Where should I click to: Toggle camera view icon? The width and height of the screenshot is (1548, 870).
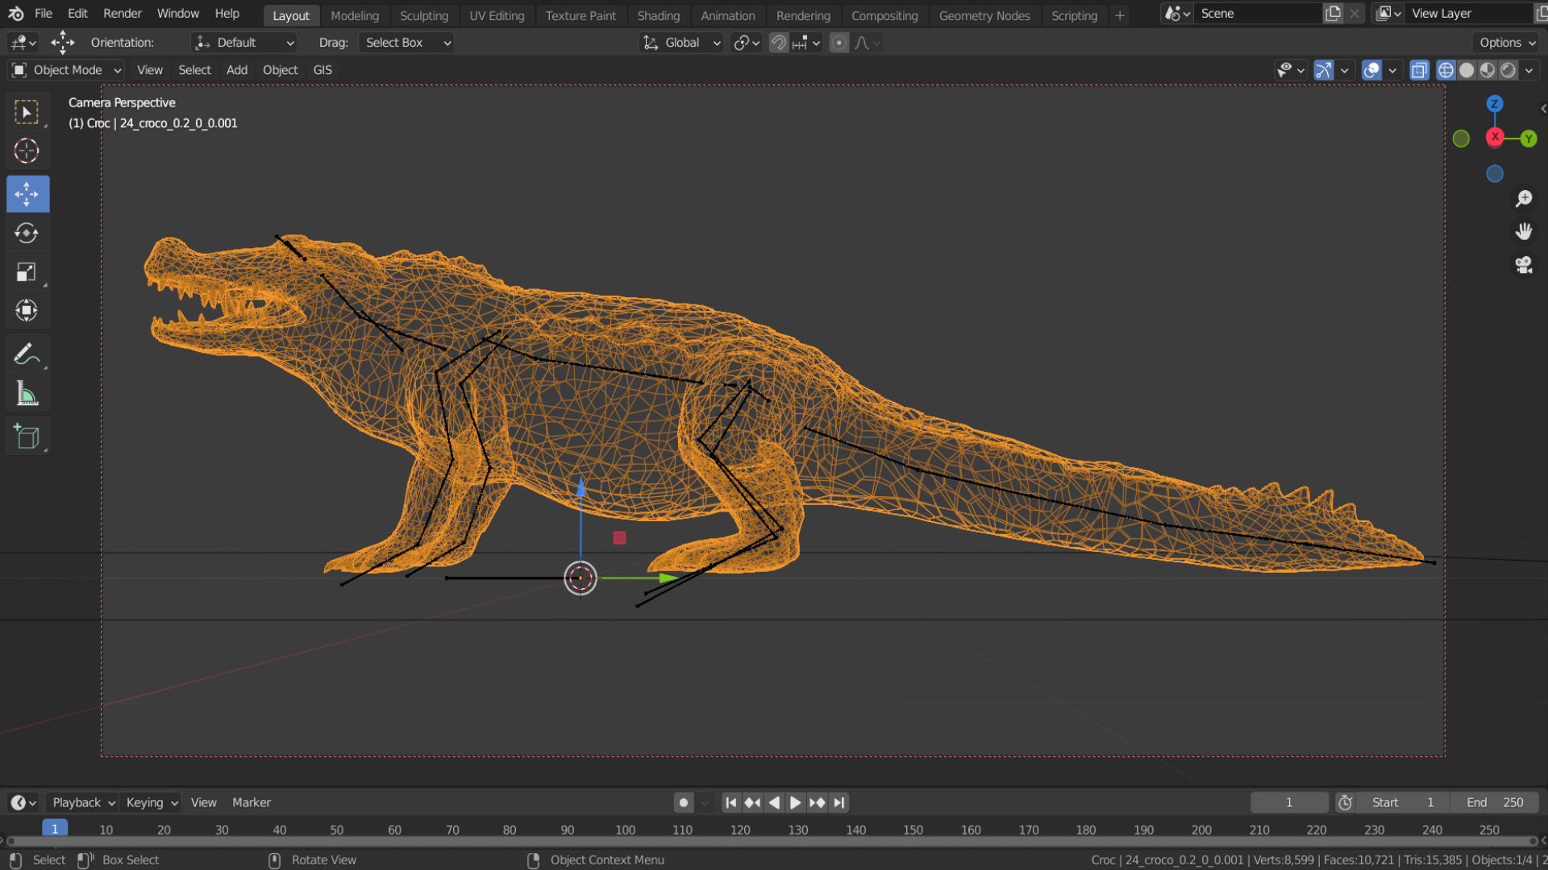(x=1523, y=265)
